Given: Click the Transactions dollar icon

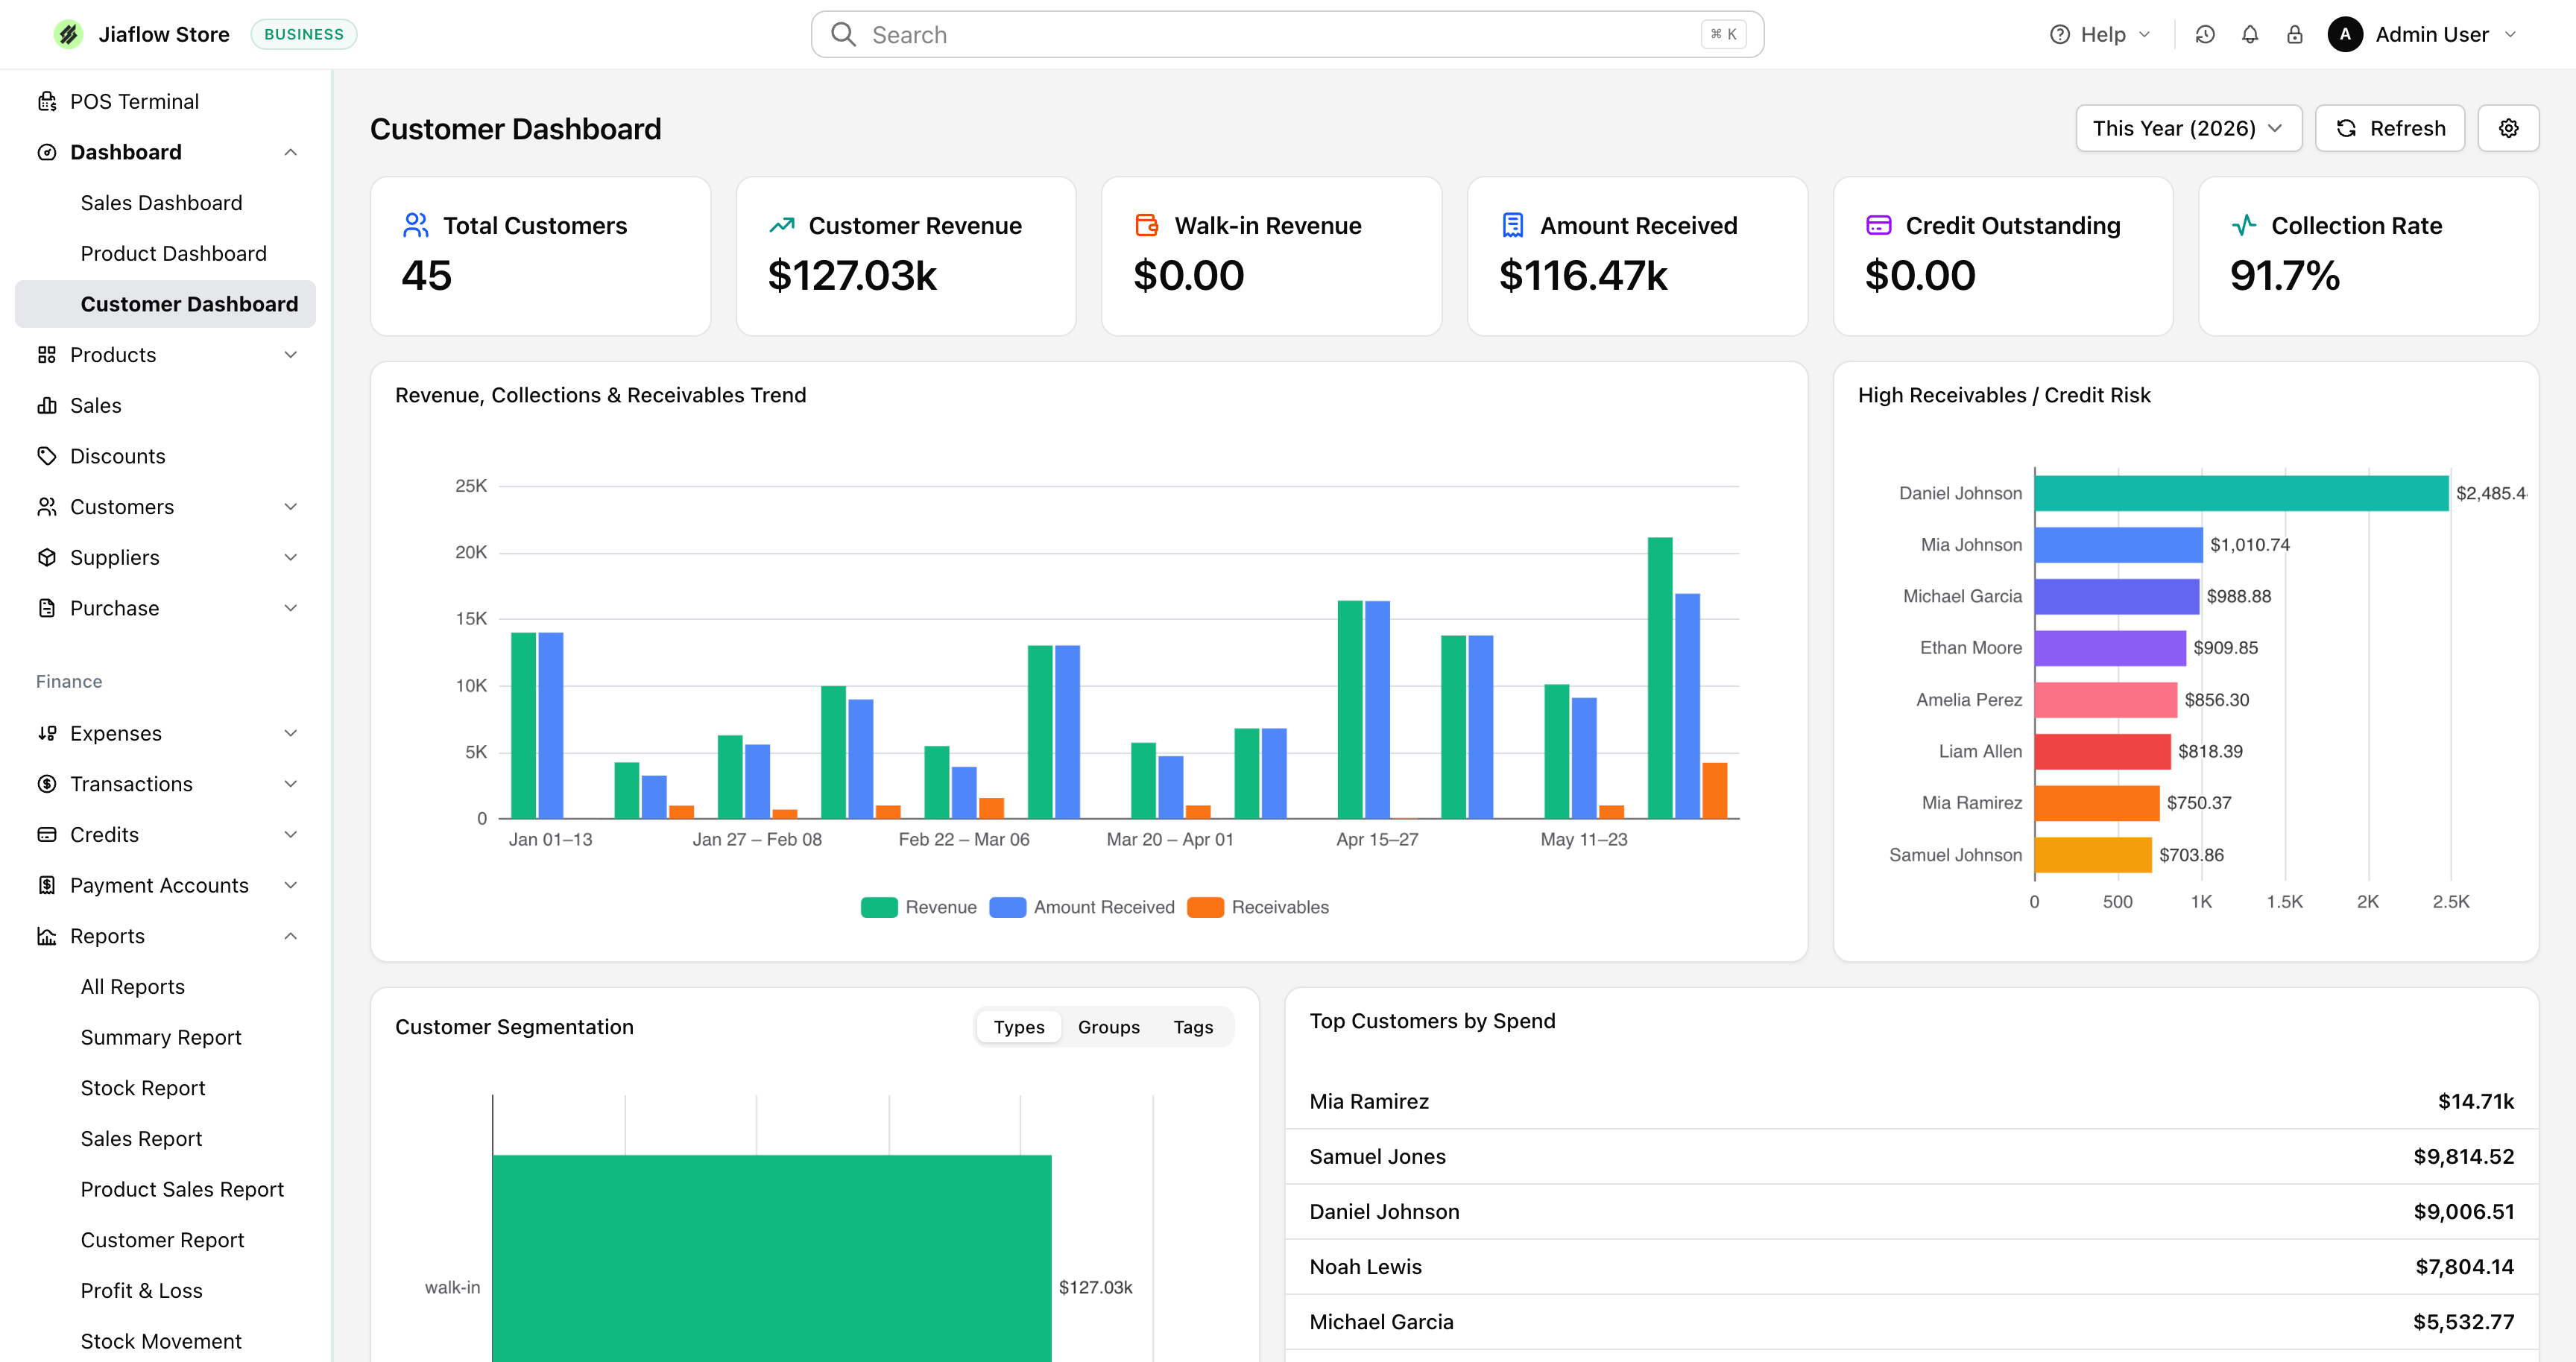Looking at the screenshot, I should tap(47, 783).
